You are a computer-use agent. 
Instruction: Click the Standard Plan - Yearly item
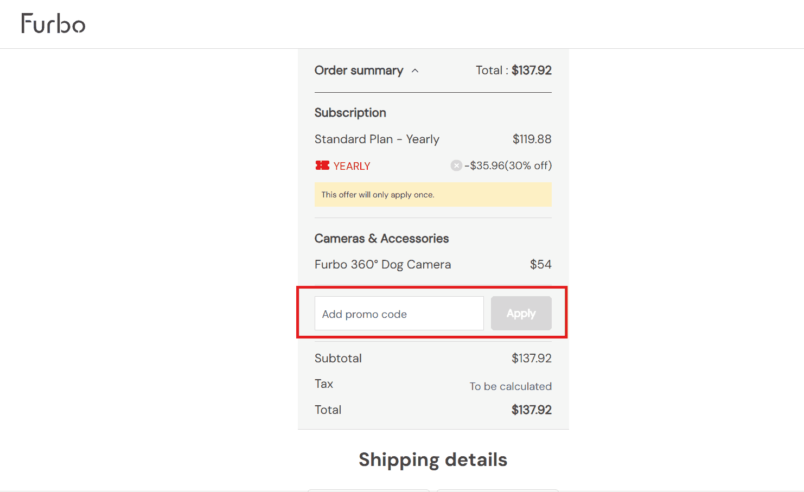click(x=377, y=139)
